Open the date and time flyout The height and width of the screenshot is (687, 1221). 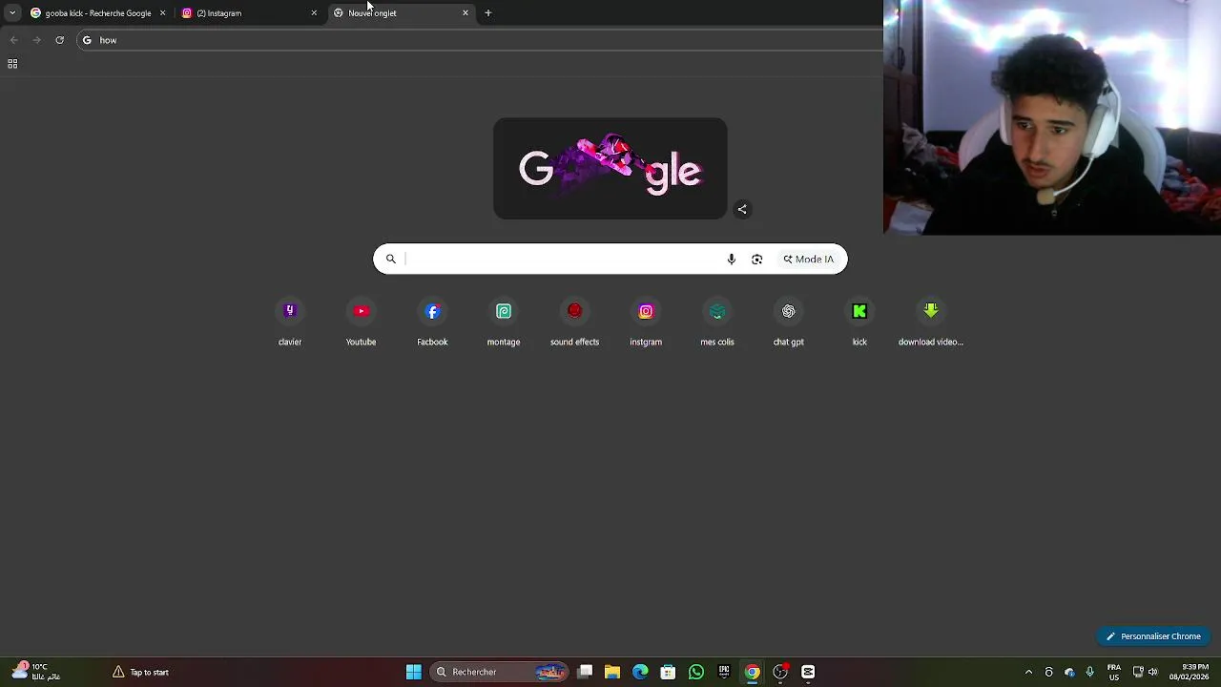(x=1190, y=672)
